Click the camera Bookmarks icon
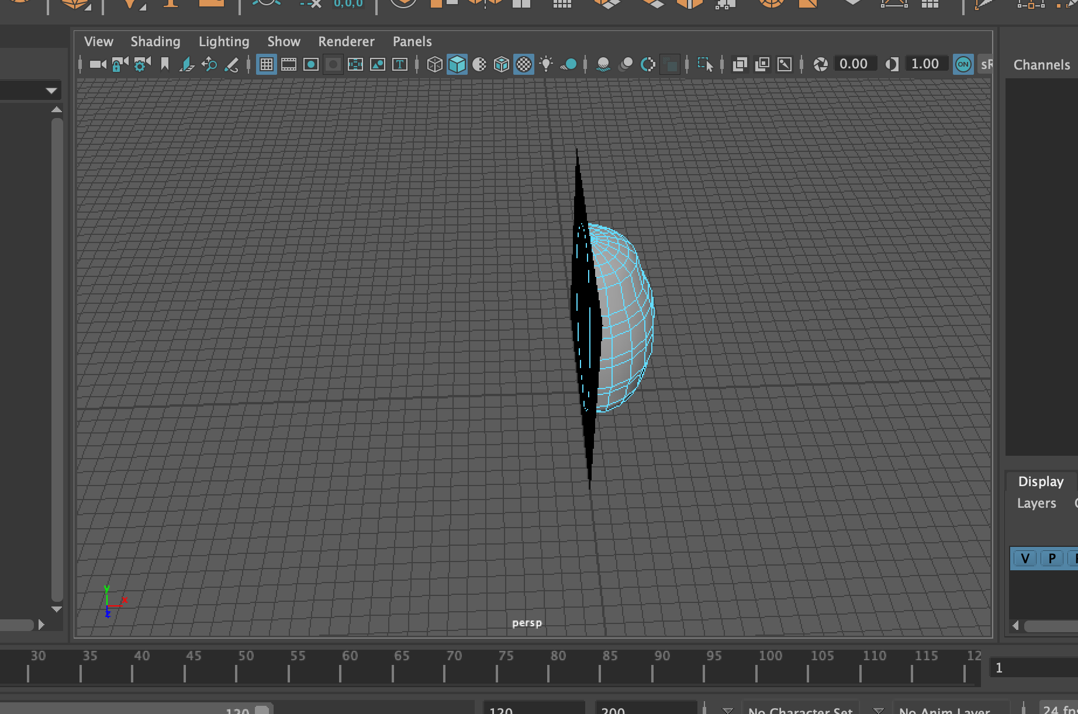 (165, 64)
